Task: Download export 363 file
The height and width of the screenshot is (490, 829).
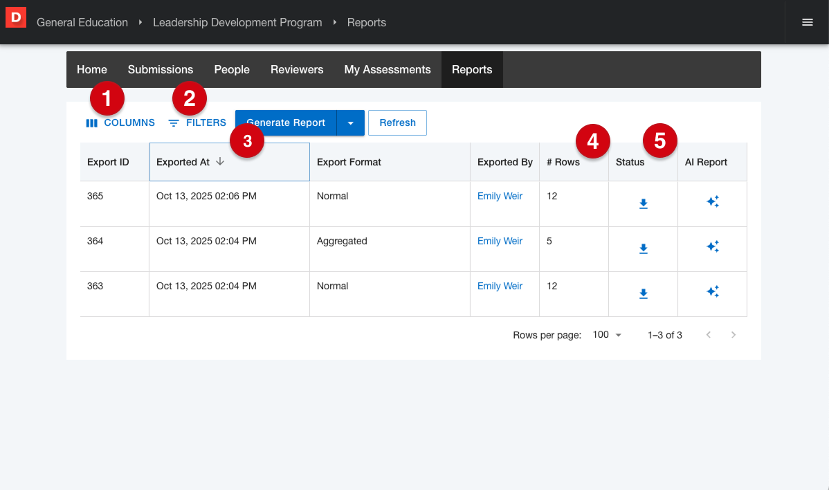Action: pos(643,293)
